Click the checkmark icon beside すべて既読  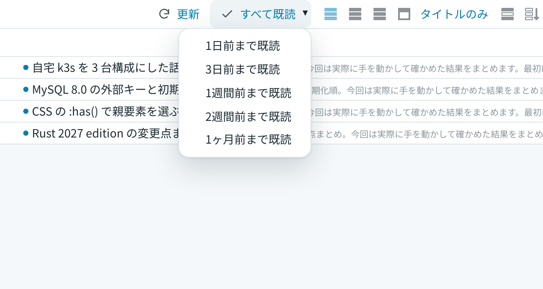[227, 14]
